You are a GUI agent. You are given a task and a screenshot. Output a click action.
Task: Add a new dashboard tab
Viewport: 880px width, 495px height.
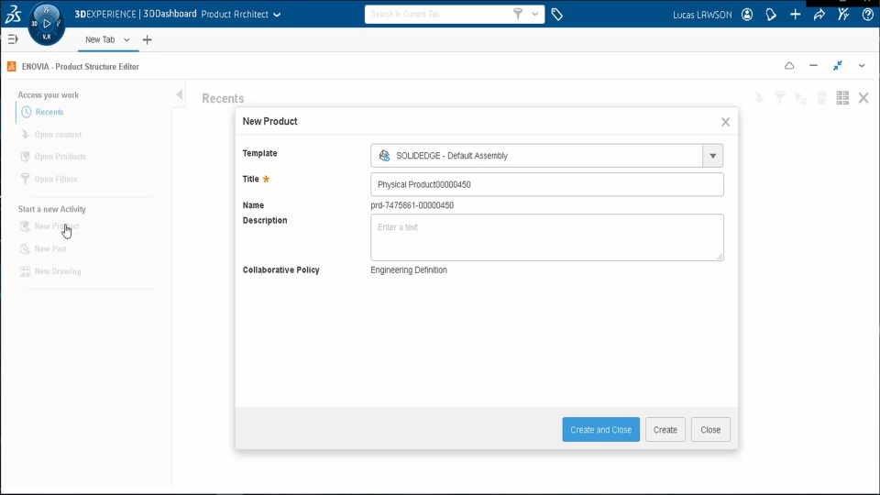148,40
